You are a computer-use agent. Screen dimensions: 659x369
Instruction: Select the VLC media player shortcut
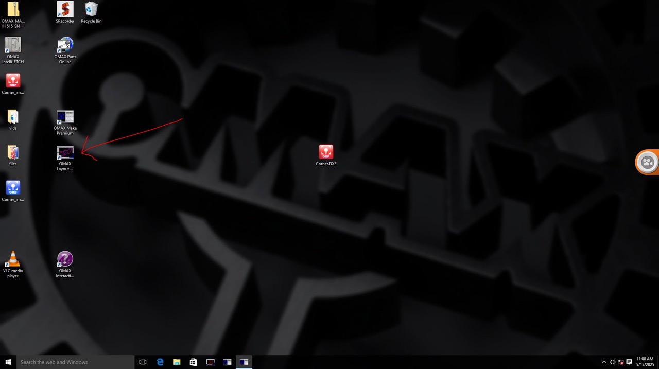click(13, 265)
